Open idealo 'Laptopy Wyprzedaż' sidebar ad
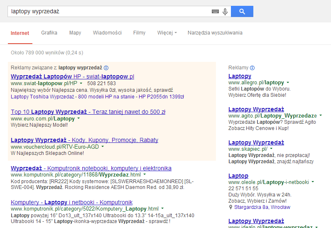This screenshot has width=331, height=228. tap(256, 221)
